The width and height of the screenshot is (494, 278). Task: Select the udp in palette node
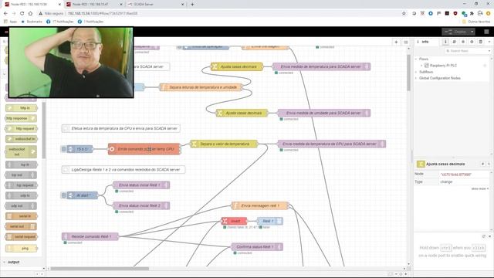pos(21,195)
